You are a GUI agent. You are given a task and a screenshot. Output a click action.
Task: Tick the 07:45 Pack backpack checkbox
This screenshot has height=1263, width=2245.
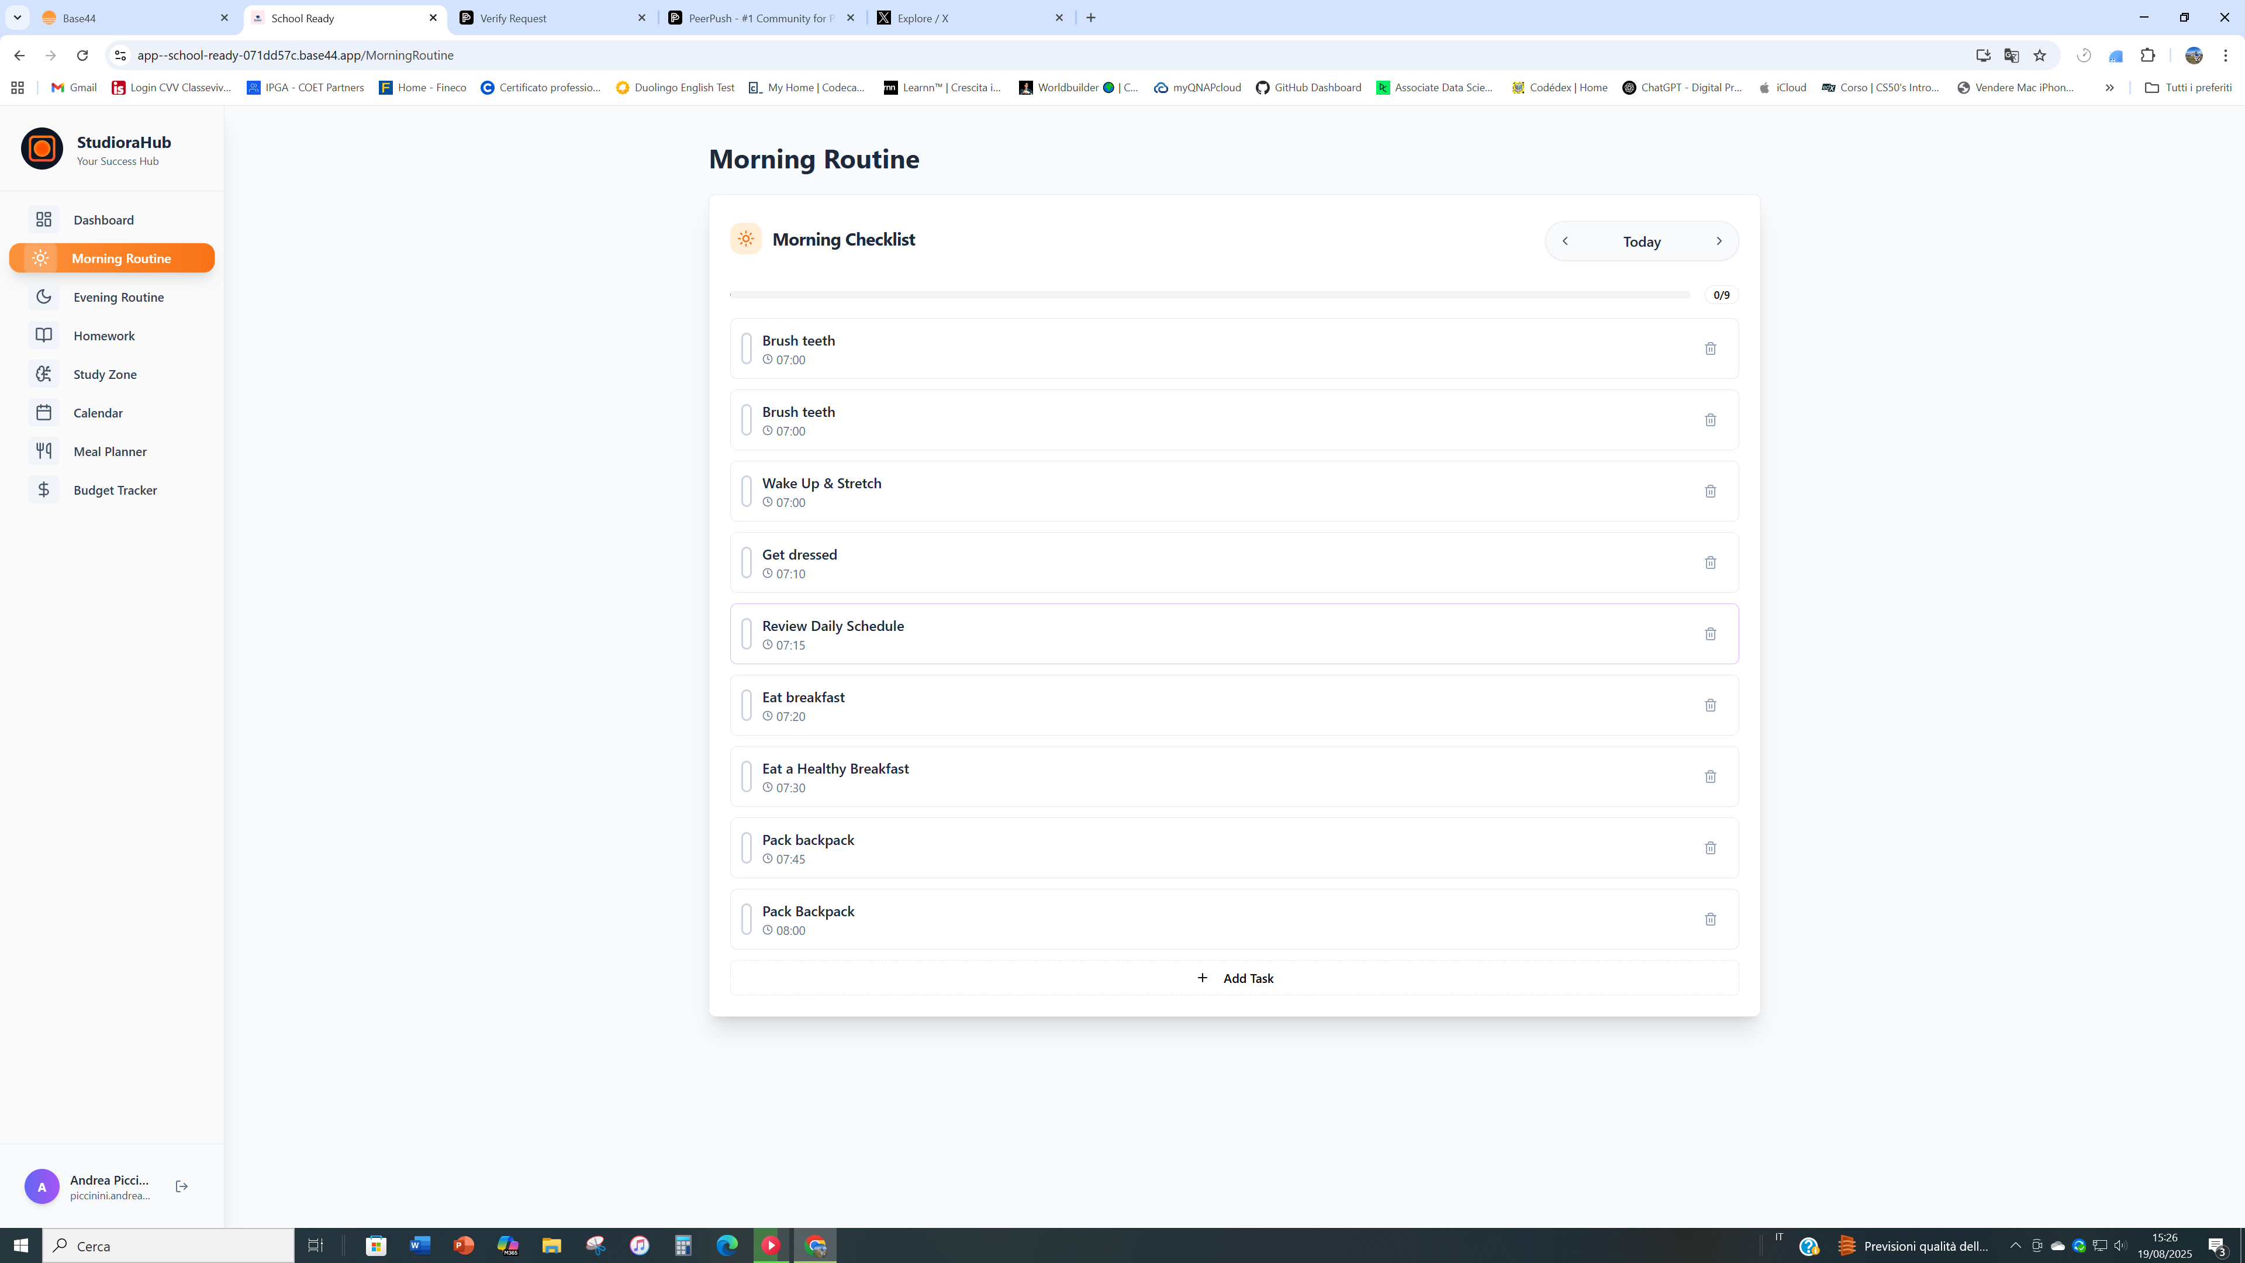point(746,848)
